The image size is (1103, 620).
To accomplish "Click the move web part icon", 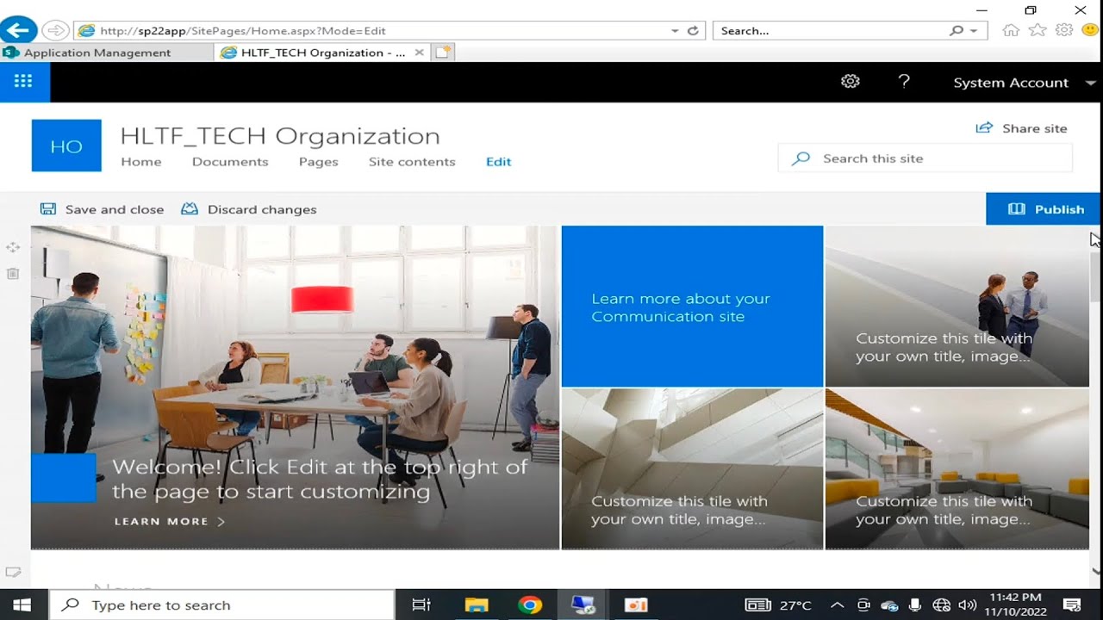I will (13, 247).
